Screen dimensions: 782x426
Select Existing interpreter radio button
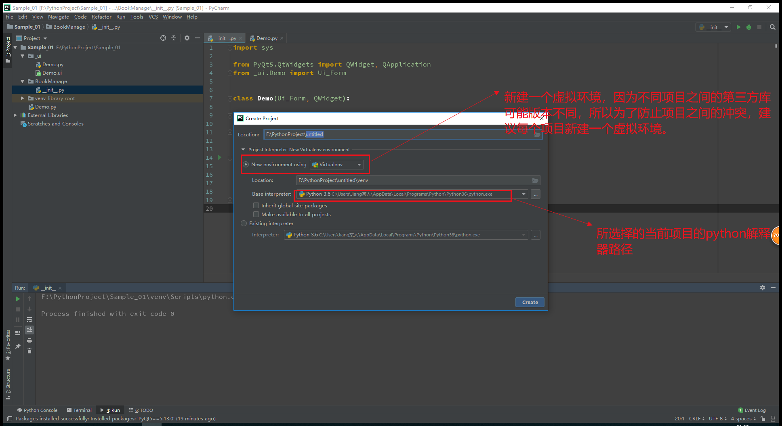[x=244, y=223]
